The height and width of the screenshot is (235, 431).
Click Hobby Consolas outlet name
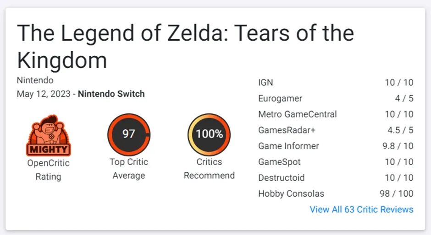291,193
